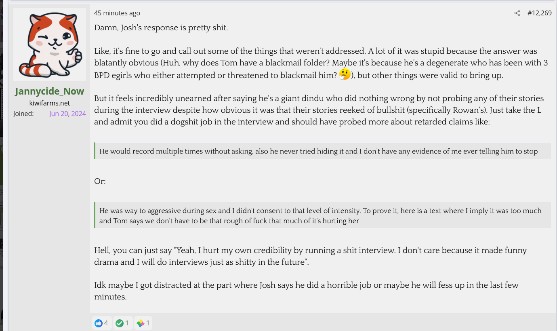Click the quote about recording without asking
The image size is (557, 331).
[x=318, y=152]
